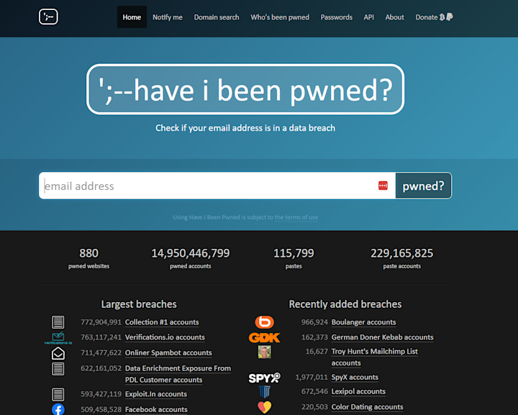Screen dimensions: 518x415
Task: Click the Data Enrichment Exposure list icon
Action: pyautogui.click(x=58, y=369)
